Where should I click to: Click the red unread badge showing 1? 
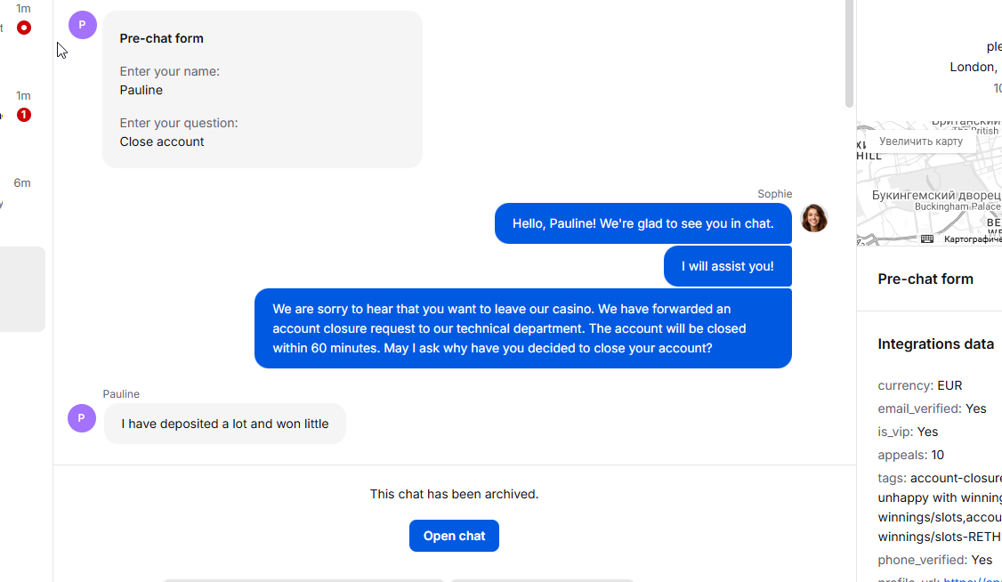pyautogui.click(x=24, y=115)
